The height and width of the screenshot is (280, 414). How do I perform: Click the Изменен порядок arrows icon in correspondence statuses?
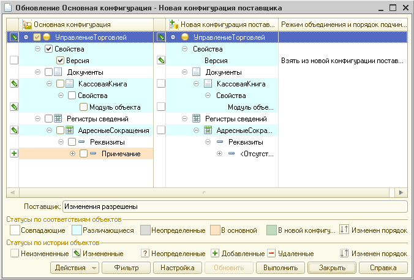pos(344,230)
